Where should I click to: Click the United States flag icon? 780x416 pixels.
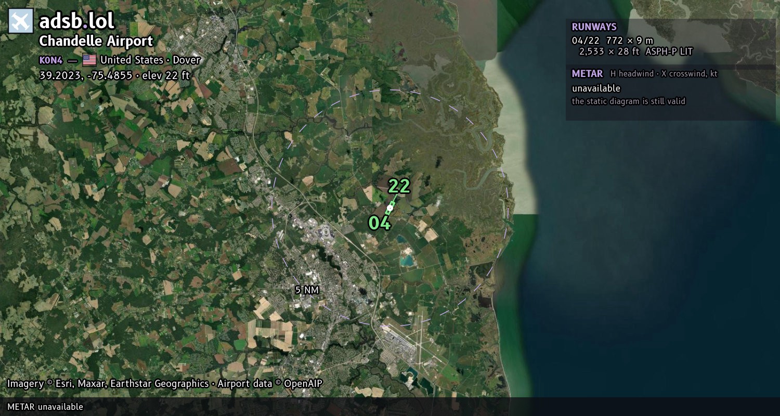tap(89, 60)
